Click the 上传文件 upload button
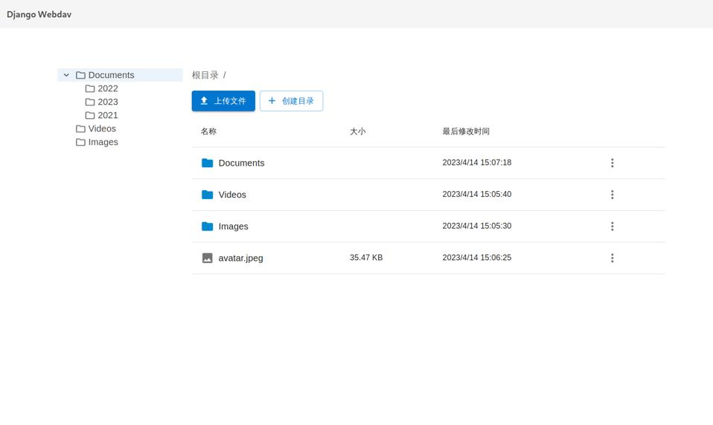The height and width of the screenshot is (425, 713). click(223, 101)
